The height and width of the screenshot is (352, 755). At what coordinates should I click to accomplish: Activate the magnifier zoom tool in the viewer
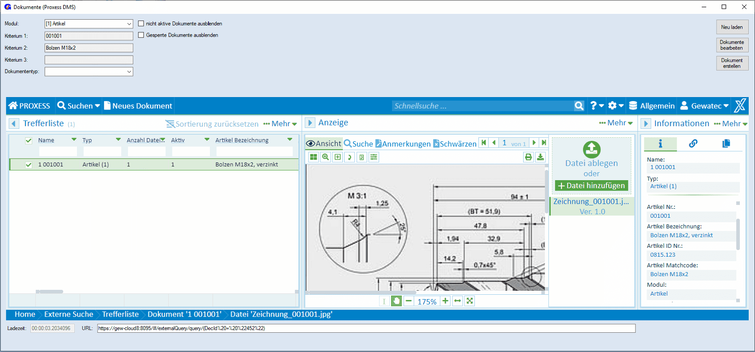pos(326,157)
